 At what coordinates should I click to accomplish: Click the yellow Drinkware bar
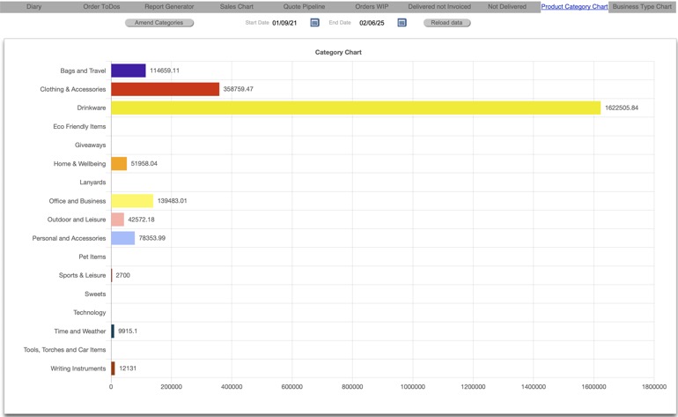point(355,108)
